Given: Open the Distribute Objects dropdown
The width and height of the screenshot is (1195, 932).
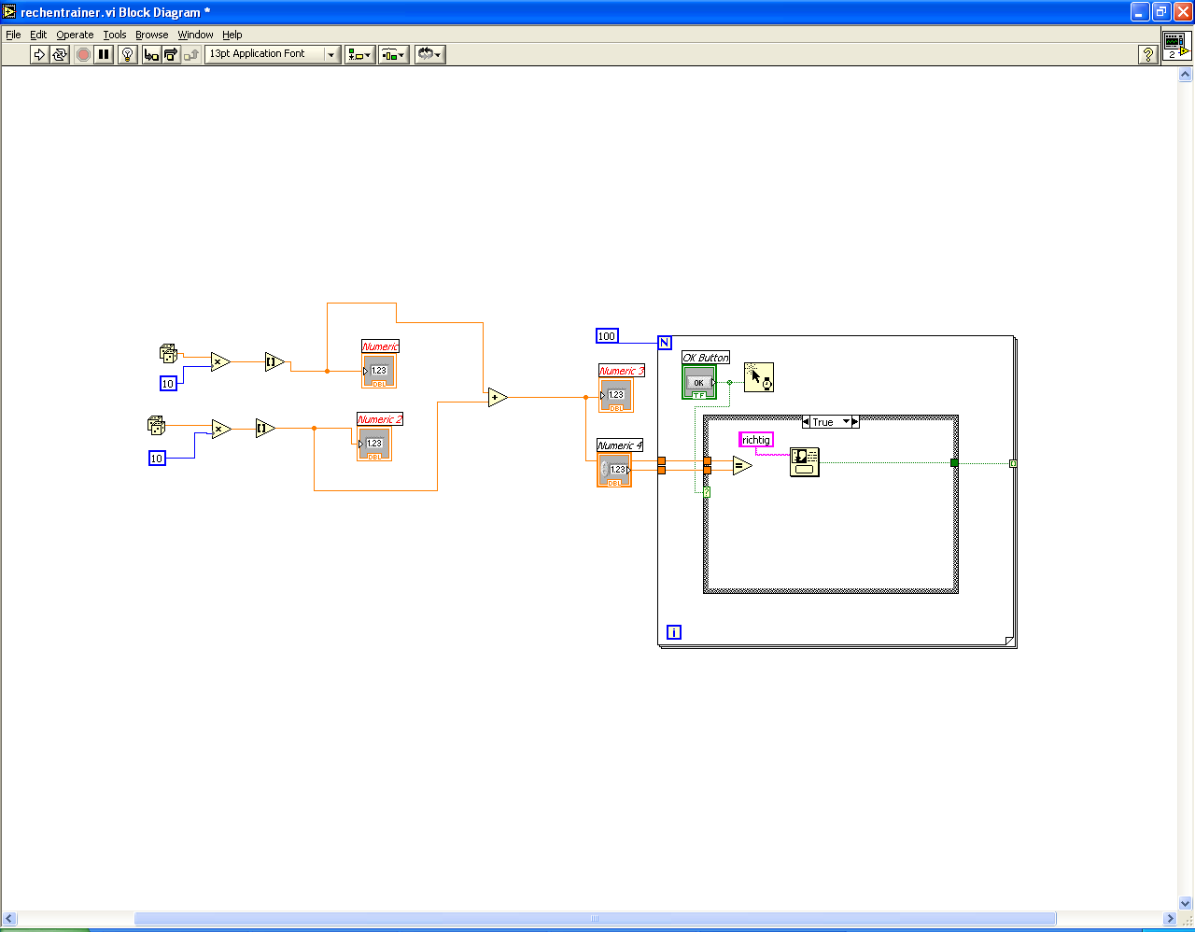Looking at the screenshot, I should click(x=393, y=54).
